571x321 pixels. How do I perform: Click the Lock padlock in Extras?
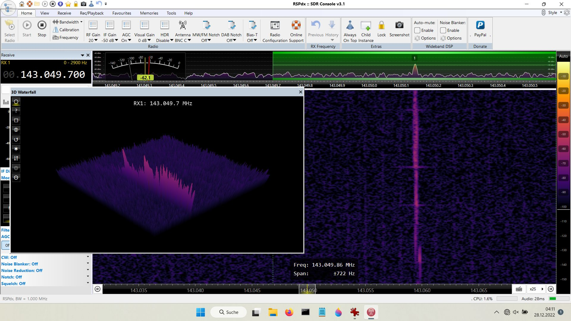pos(382,29)
